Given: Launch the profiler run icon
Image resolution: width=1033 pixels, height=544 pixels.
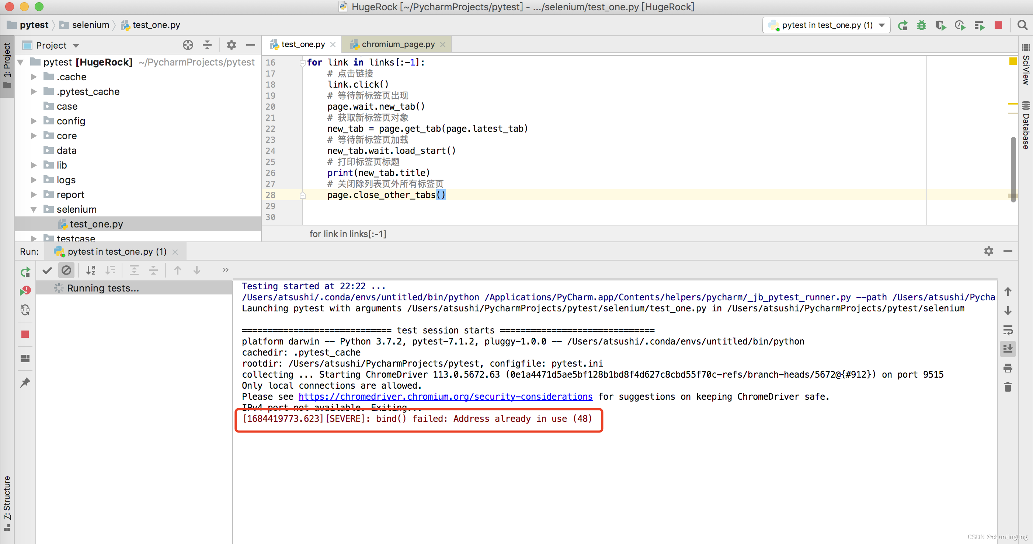Looking at the screenshot, I should click(x=960, y=26).
